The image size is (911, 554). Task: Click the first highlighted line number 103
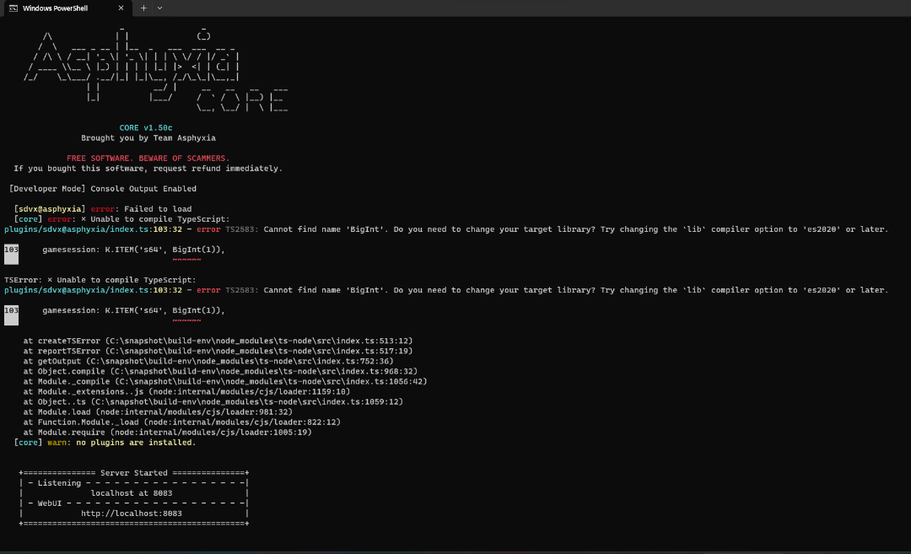(x=11, y=250)
